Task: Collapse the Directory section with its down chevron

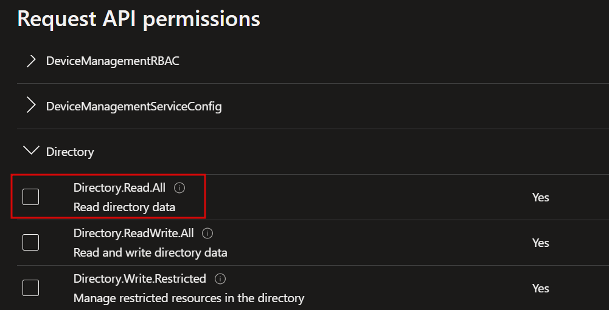Action: coord(31,150)
